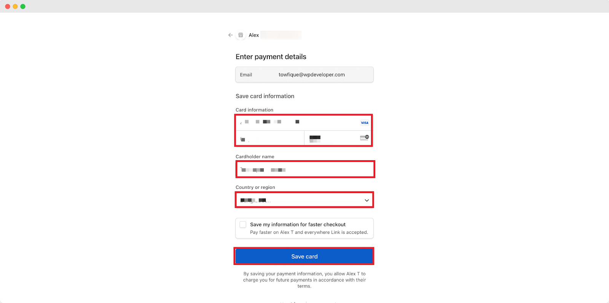Image resolution: width=609 pixels, height=303 pixels.
Task: Click the payment terms disclaimer text
Action: (304, 280)
